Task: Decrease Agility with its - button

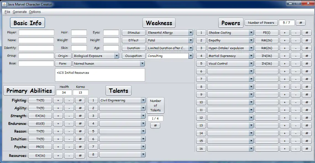Action: coord(69,108)
